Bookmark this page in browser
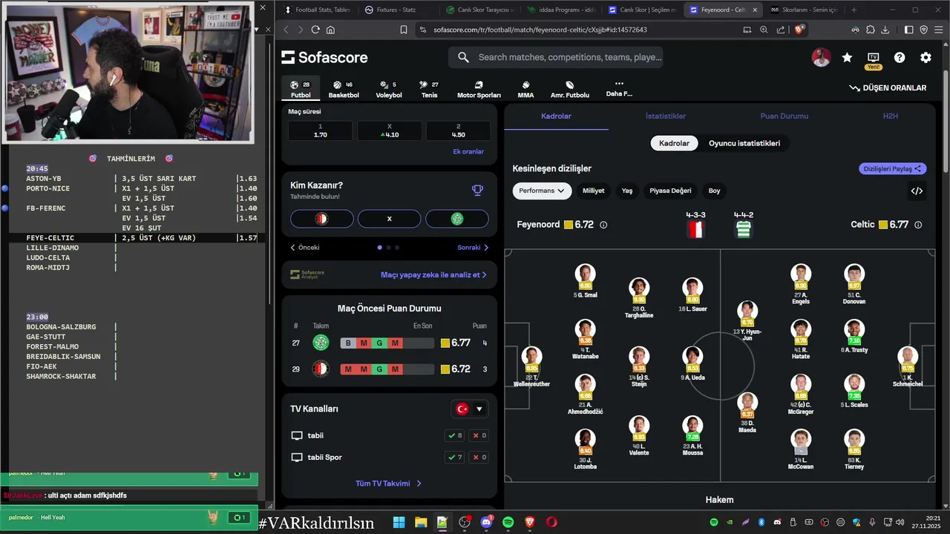 [404, 30]
